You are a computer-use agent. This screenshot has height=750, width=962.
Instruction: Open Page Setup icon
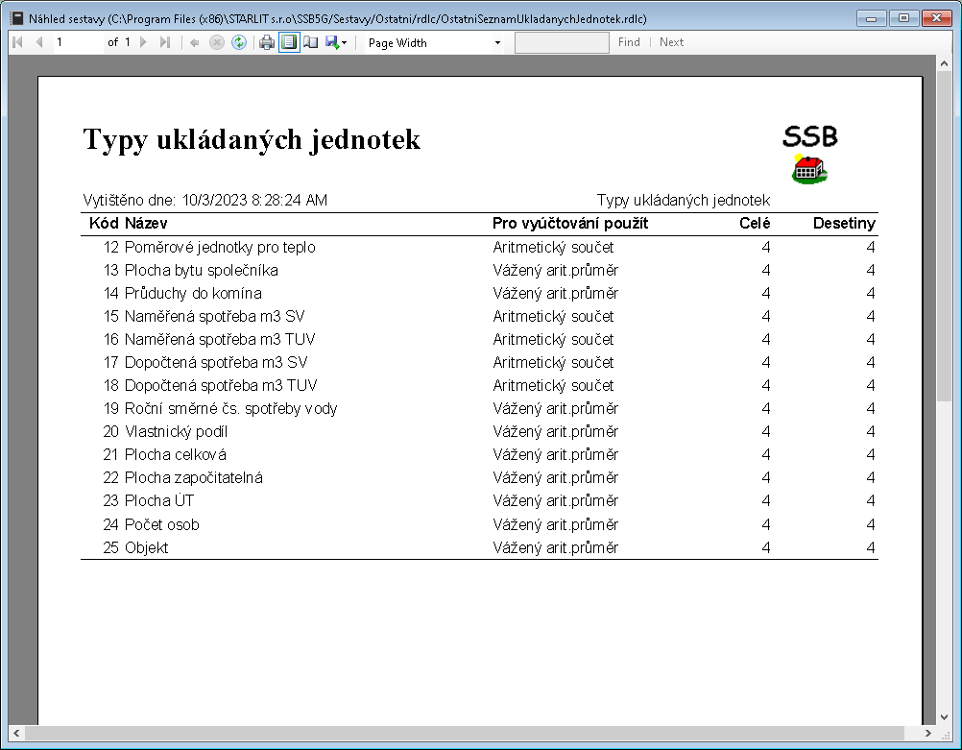pyautogui.click(x=310, y=42)
